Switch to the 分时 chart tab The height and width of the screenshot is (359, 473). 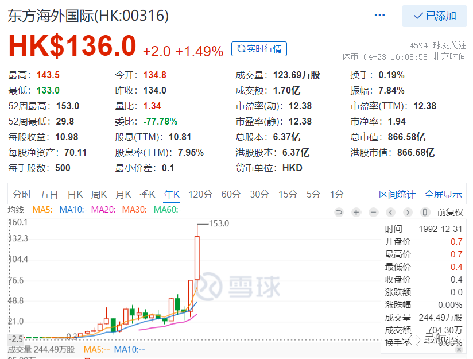click(x=21, y=194)
